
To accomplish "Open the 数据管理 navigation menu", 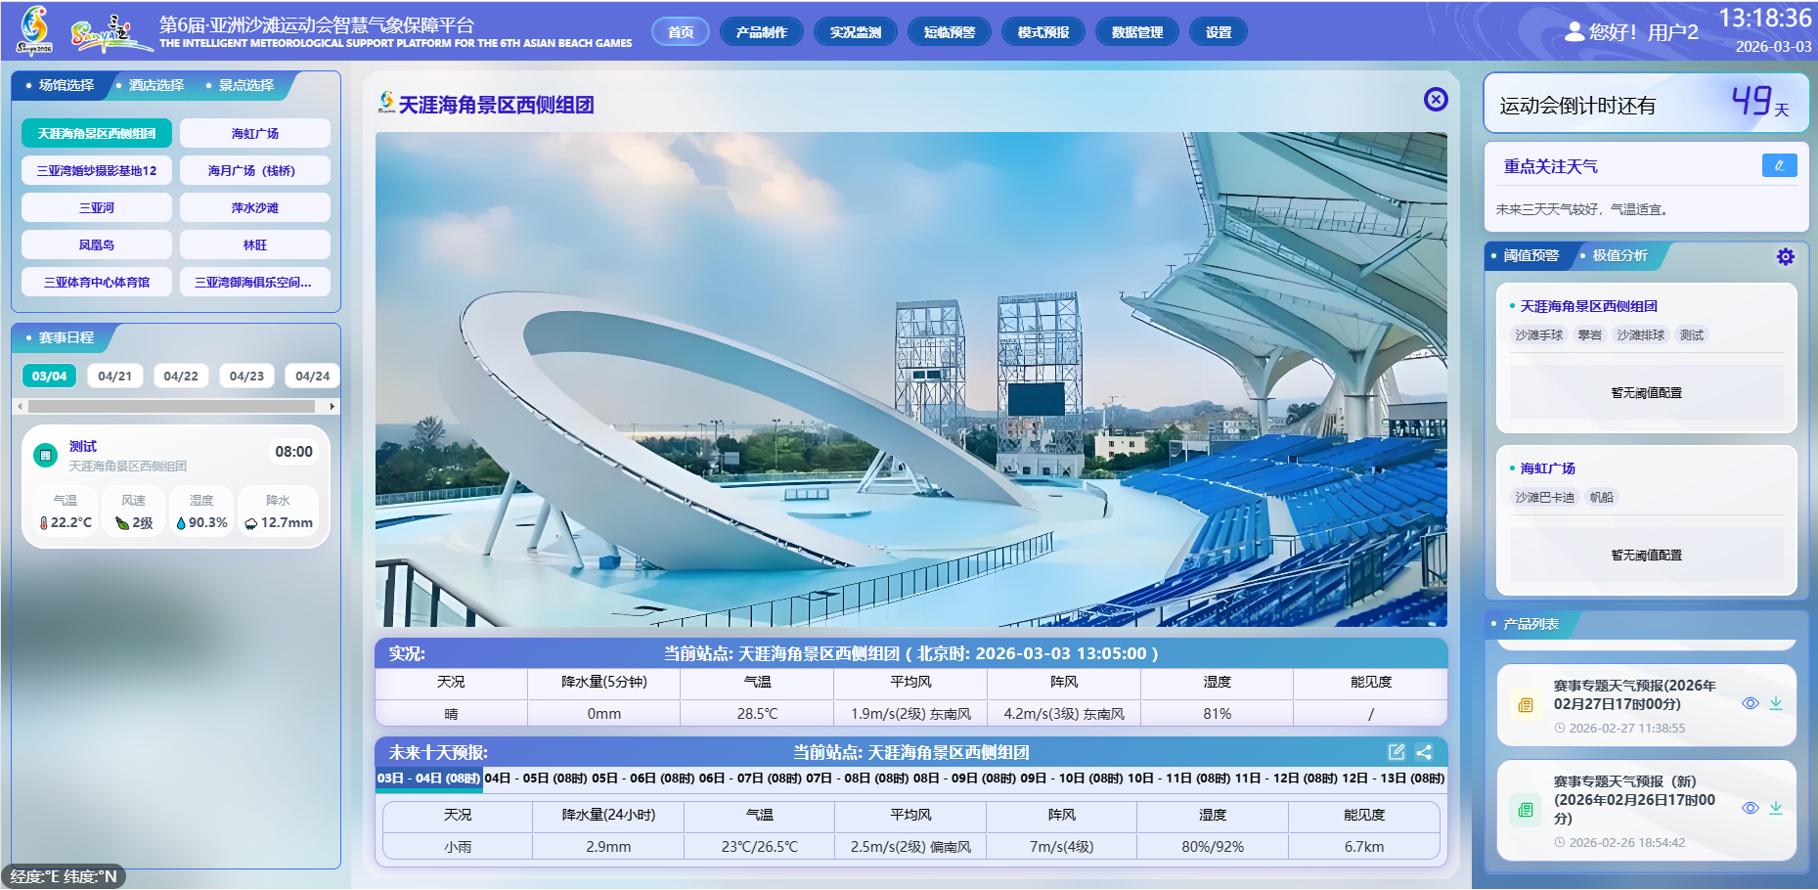I will coord(1136,32).
